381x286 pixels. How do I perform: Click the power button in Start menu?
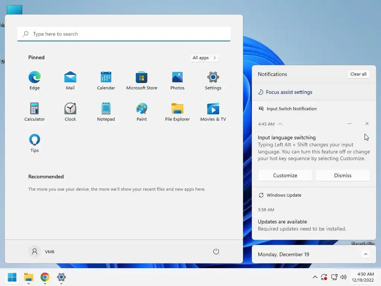tap(216, 251)
